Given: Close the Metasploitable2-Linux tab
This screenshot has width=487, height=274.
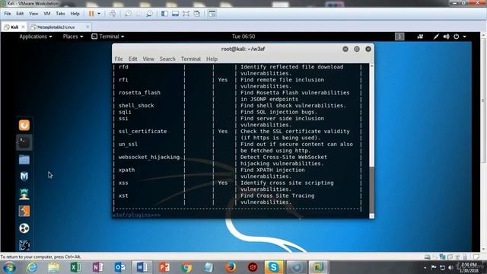Looking at the screenshot, I should tap(88, 27).
